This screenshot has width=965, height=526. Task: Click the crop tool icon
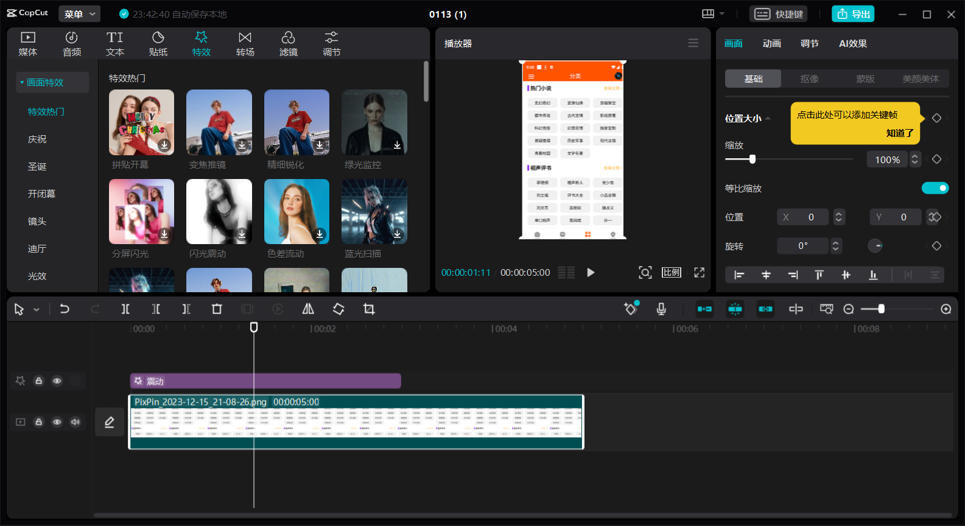(x=369, y=309)
